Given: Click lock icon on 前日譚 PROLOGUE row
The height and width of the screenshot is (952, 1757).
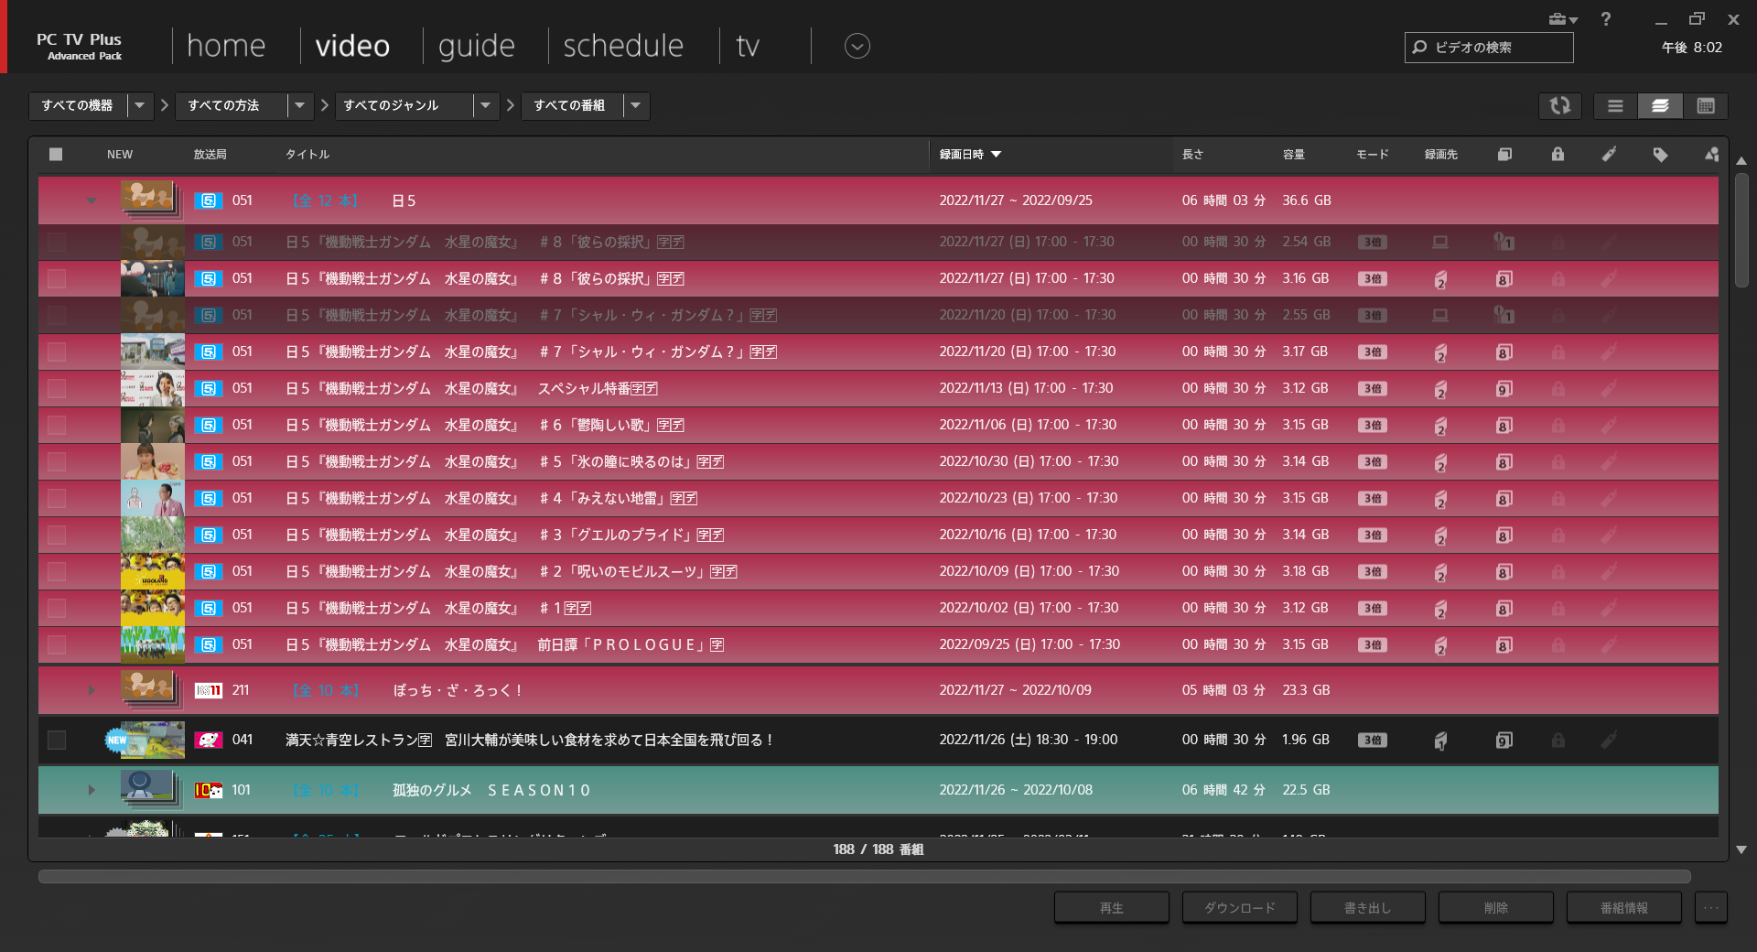Looking at the screenshot, I should [x=1558, y=645].
